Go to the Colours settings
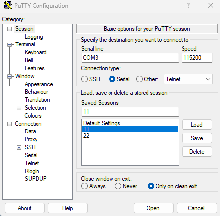220x216 pixels. click(x=33, y=116)
